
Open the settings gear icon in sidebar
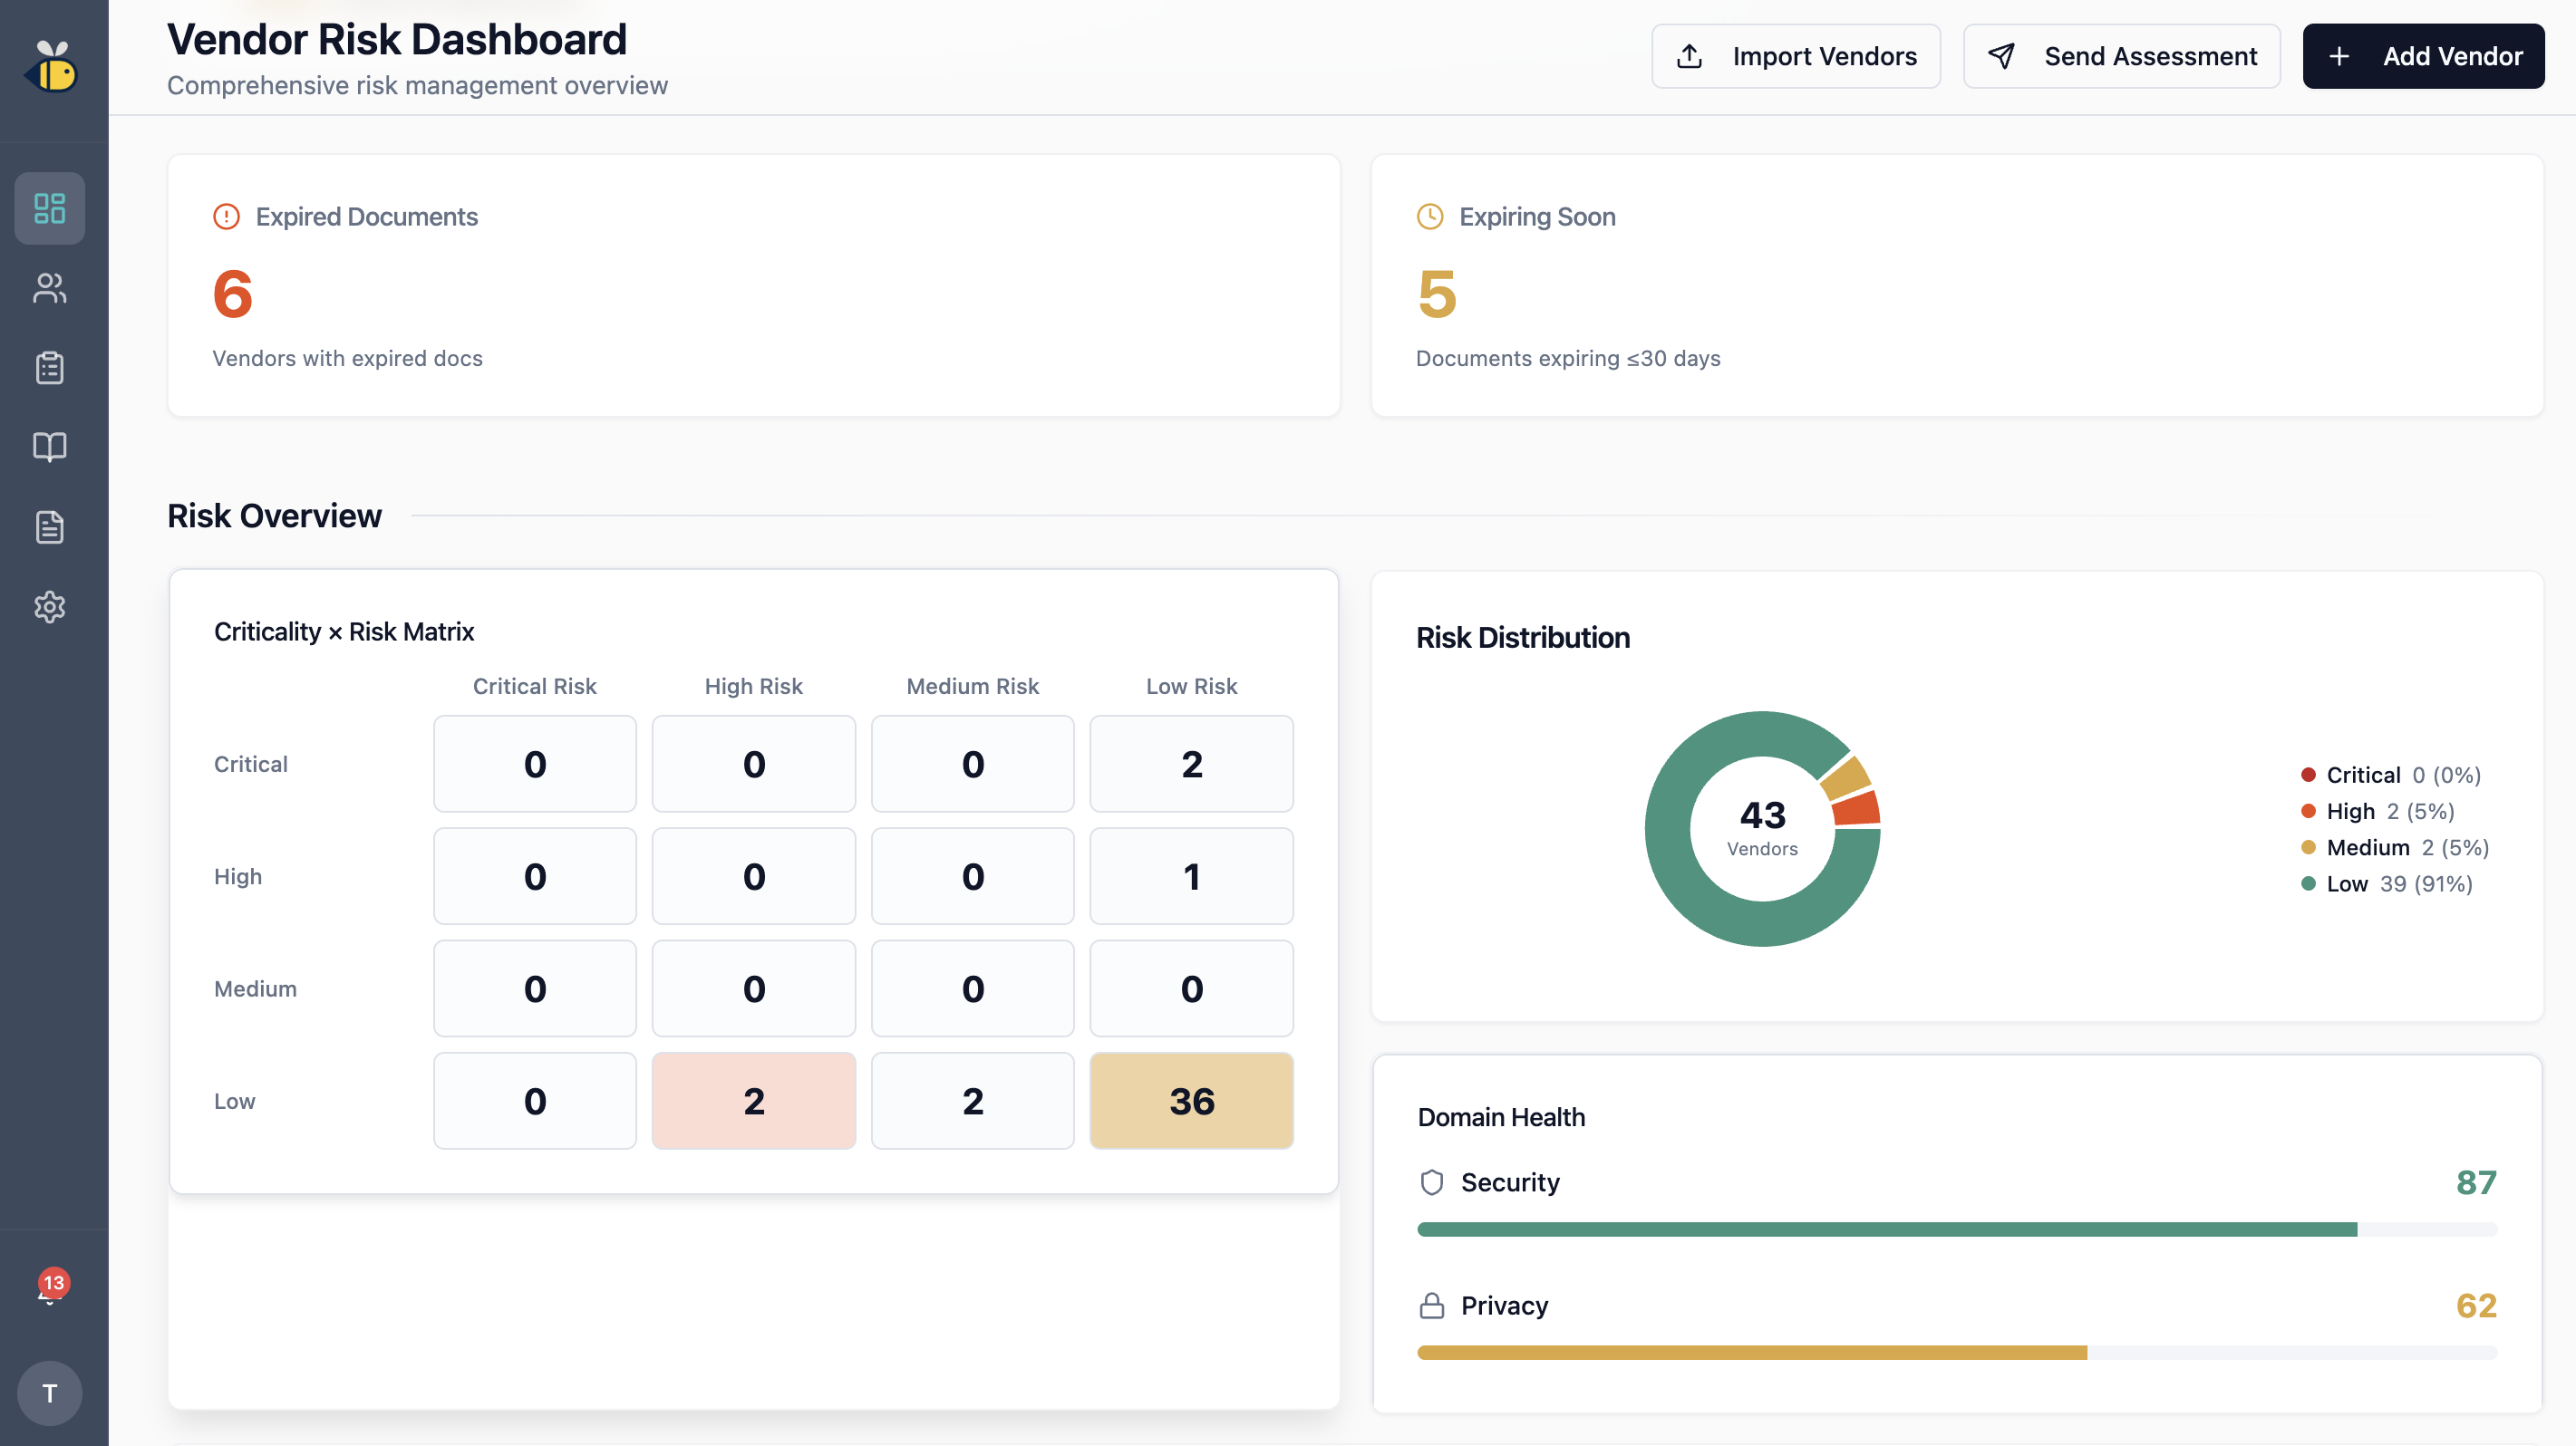(x=50, y=607)
